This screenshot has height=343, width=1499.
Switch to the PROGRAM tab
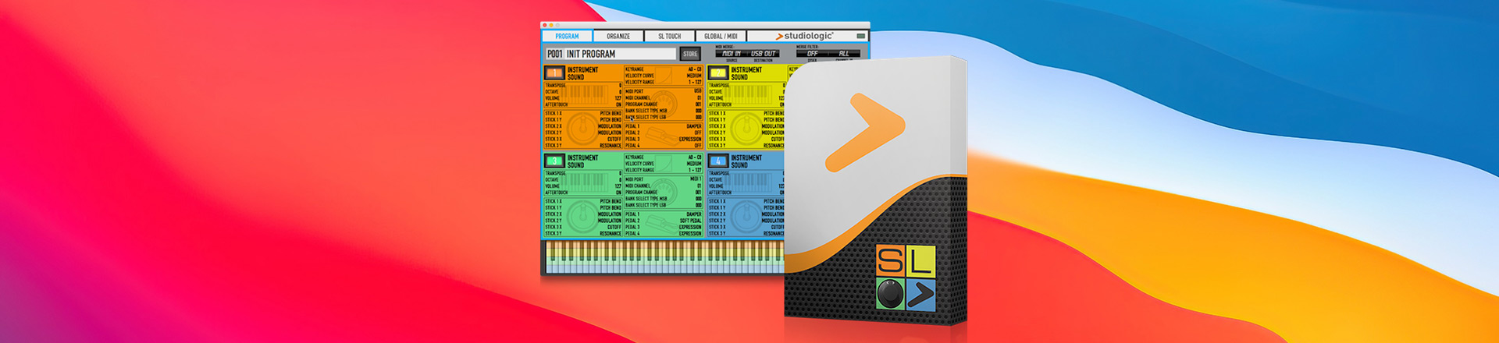567,36
